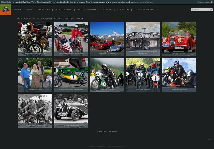Open the search magnifier options dropdown

pos(210,10)
